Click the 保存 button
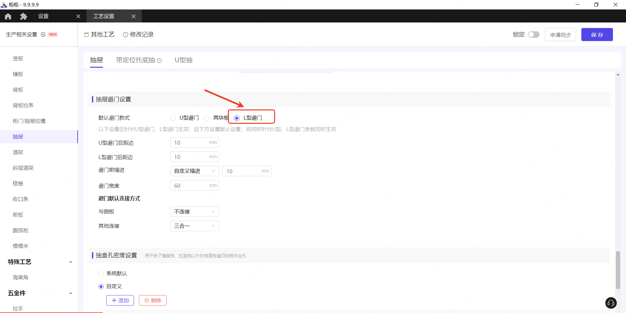The height and width of the screenshot is (313, 626). [x=597, y=35]
